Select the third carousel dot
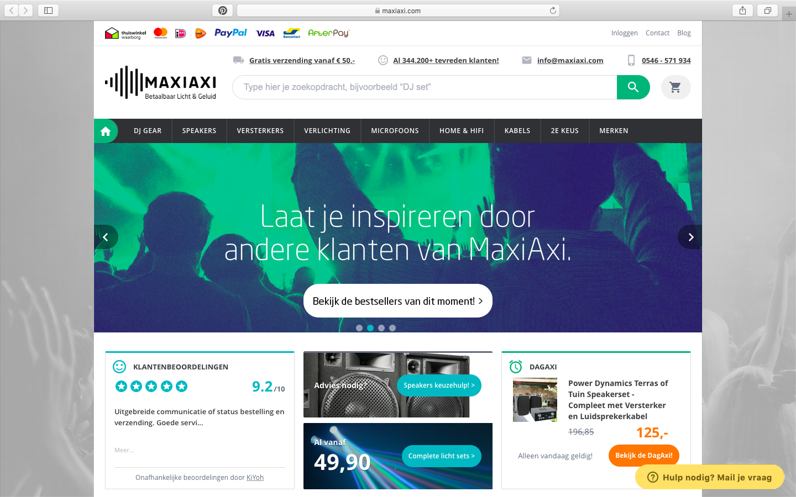The height and width of the screenshot is (497, 796). (381, 328)
